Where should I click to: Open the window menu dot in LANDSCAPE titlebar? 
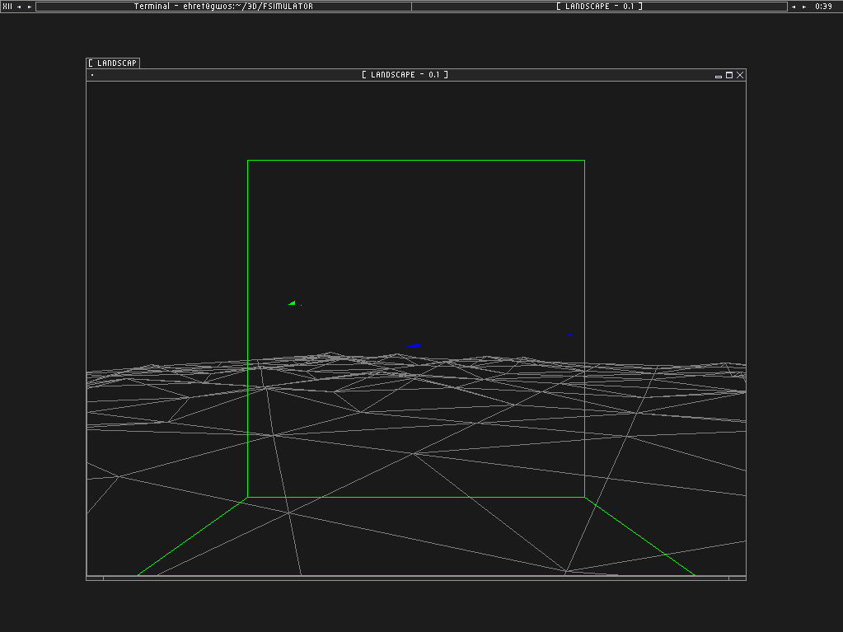tap(92, 75)
